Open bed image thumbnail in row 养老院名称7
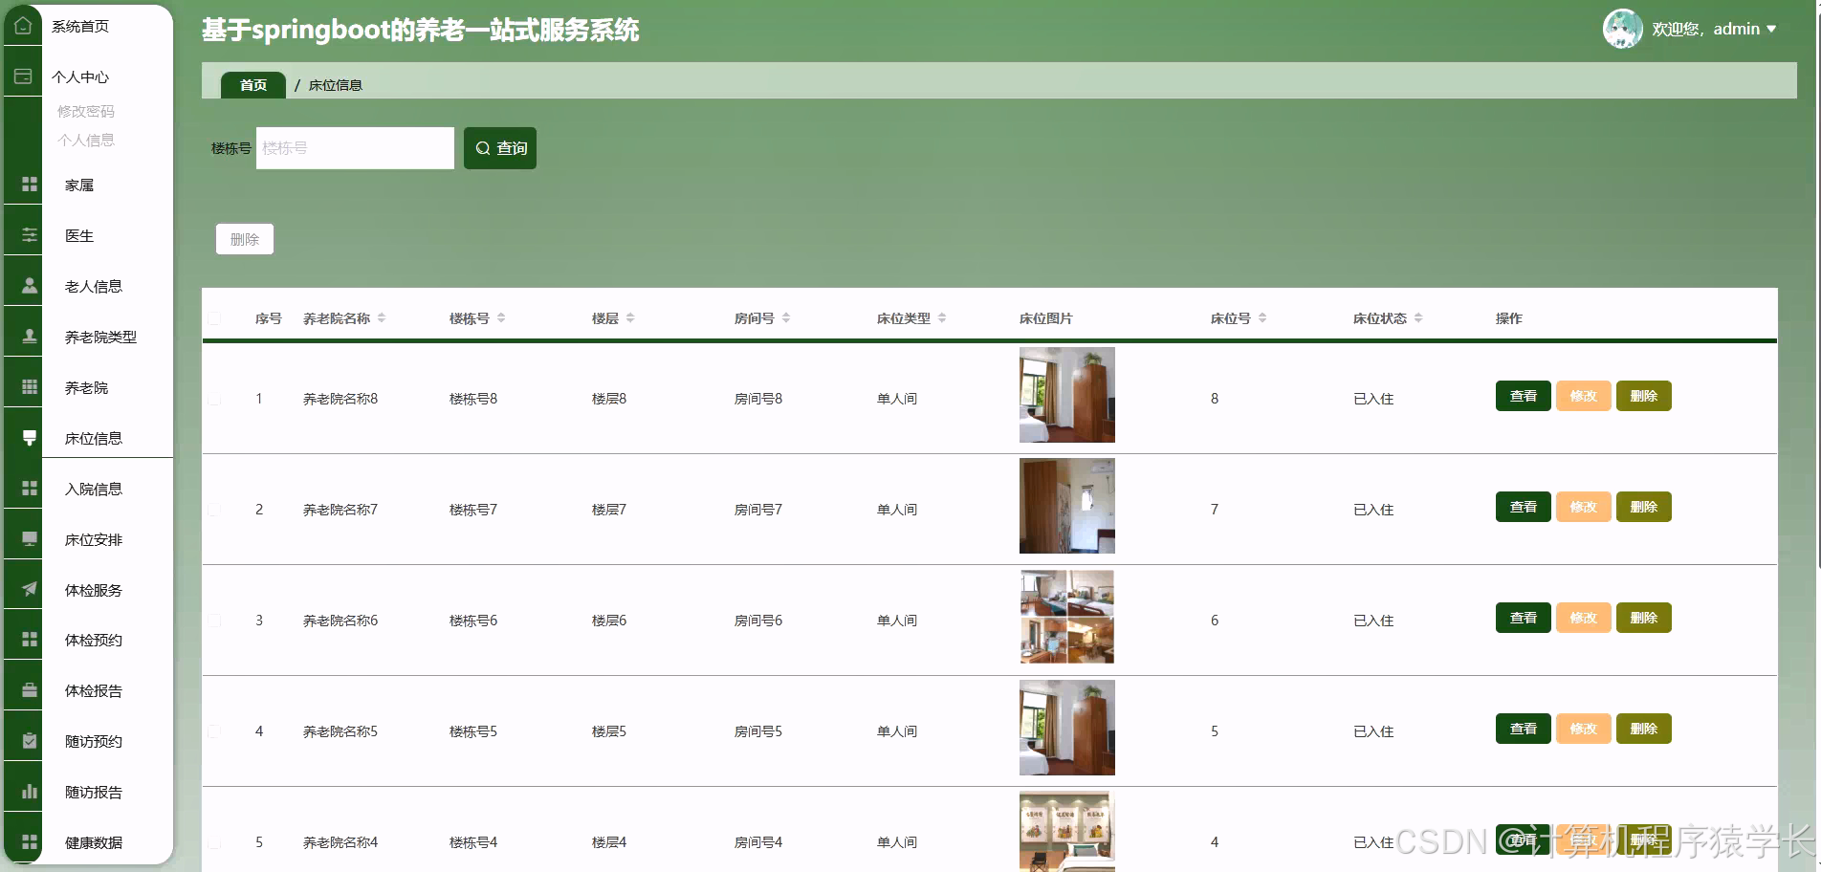 click(1067, 506)
